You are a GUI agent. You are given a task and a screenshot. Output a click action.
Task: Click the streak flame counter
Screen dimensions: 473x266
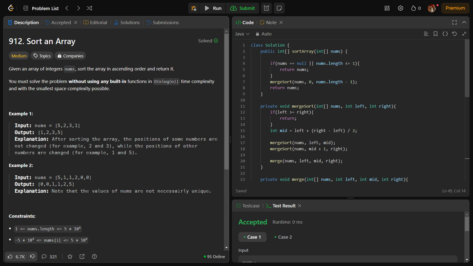point(416,8)
